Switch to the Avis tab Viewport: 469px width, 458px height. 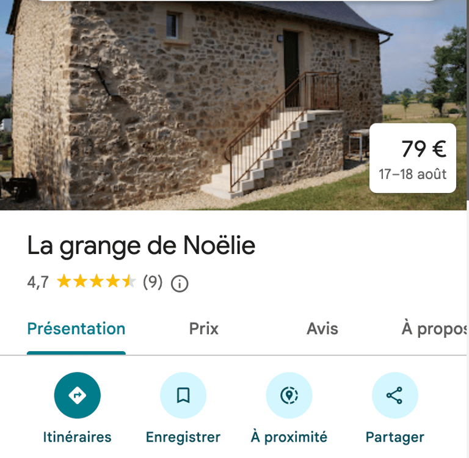point(322,329)
